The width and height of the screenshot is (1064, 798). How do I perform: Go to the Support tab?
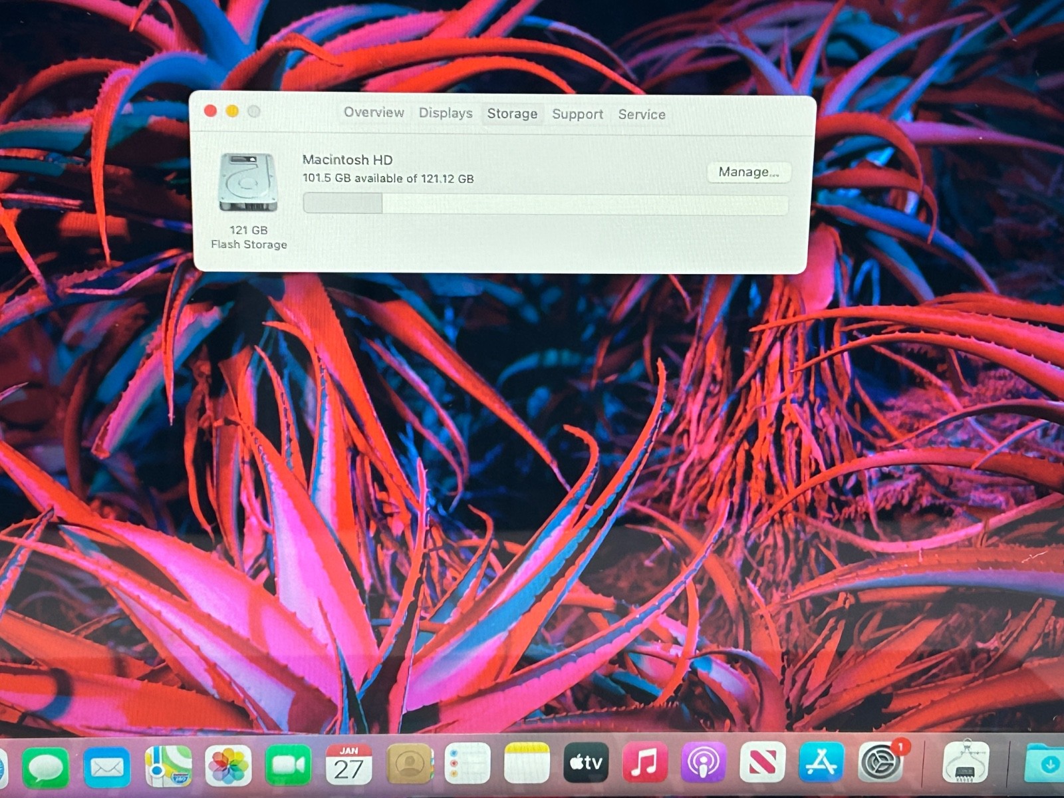point(577,114)
